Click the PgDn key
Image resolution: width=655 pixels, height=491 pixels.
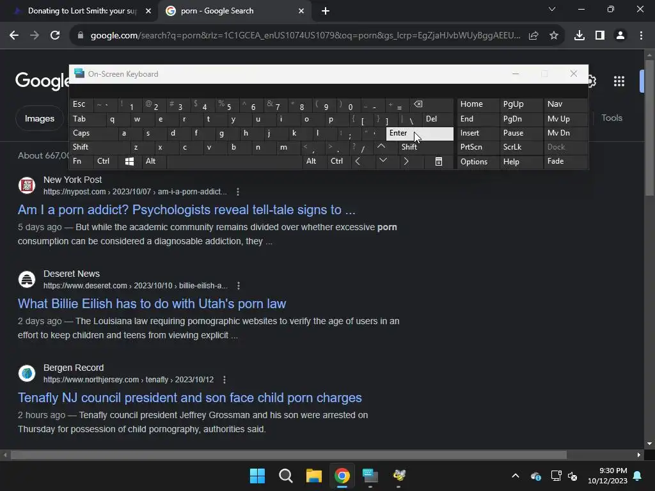coord(521,119)
